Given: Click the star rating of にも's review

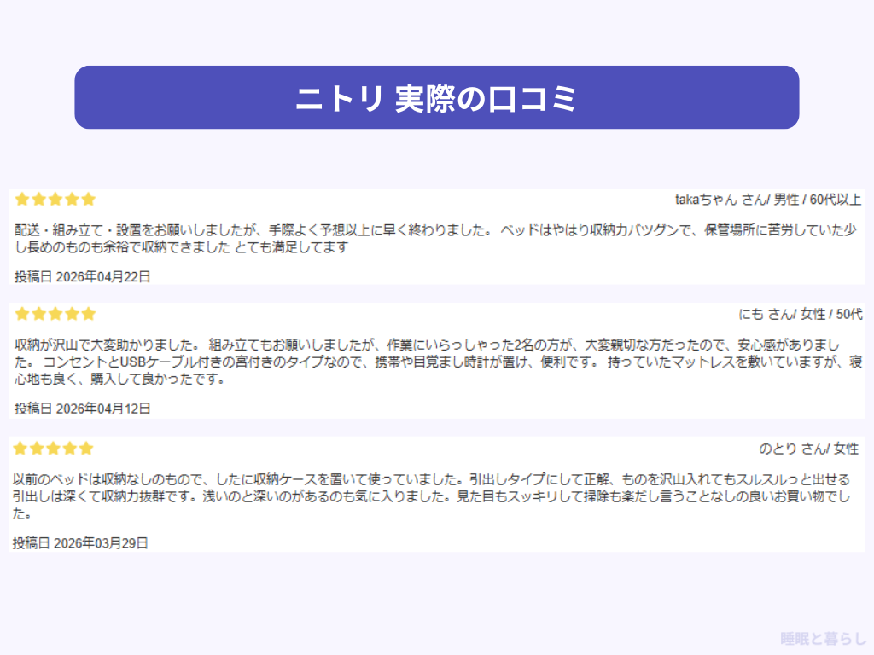Looking at the screenshot, I should pyautogui.click(x=55, y=314).
